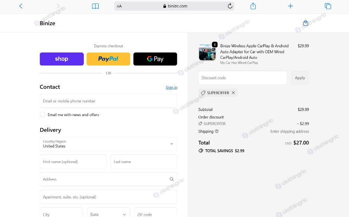349x217 pixels.
Task: Select the Last name field
Action: tap(144, 162)
